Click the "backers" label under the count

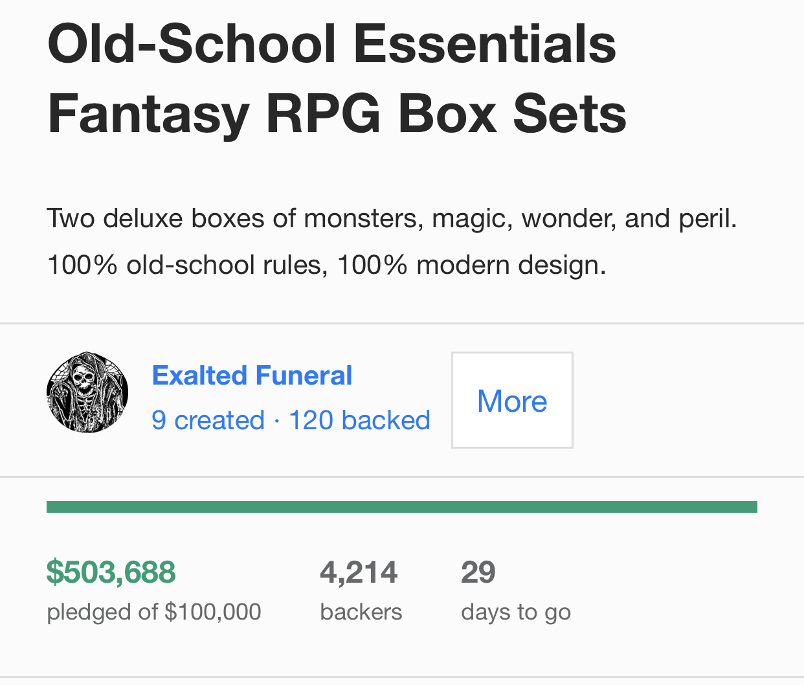pyautogui.click(x=361, y=612)
